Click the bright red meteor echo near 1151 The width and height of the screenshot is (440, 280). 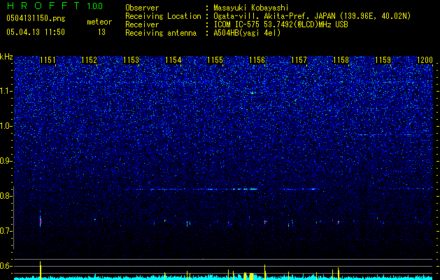[x=41, y=221]
